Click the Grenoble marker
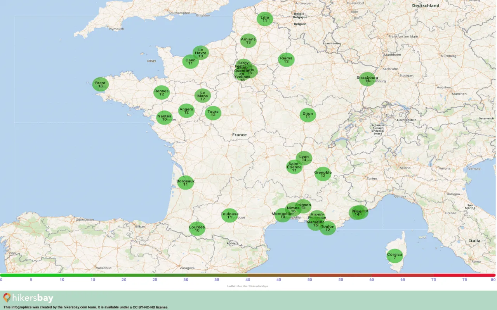497x310 pixels. tap(323, 174)
